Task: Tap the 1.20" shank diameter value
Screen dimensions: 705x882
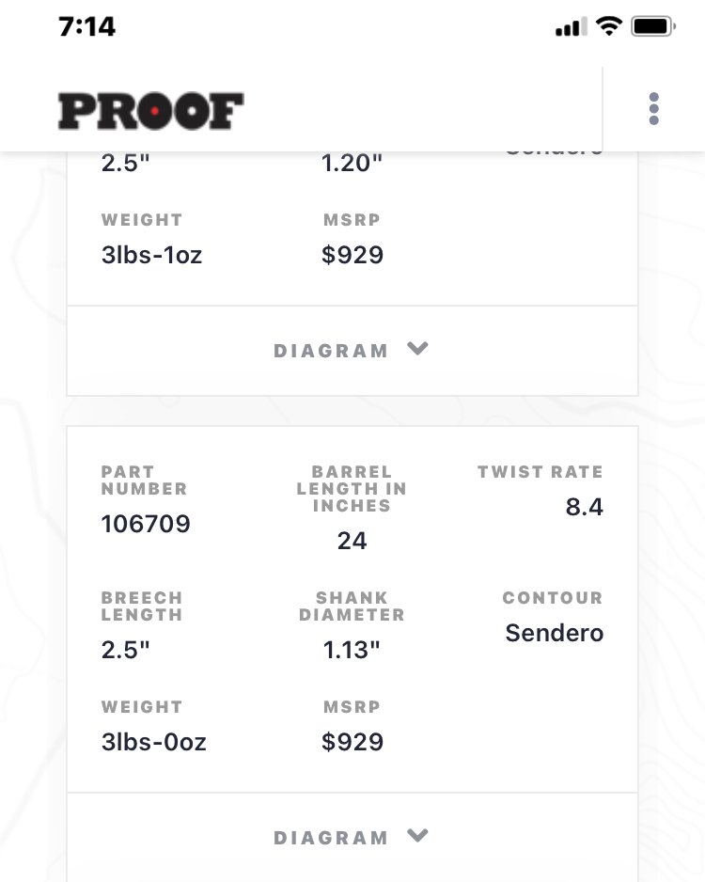Action: (x=352, y=163)
